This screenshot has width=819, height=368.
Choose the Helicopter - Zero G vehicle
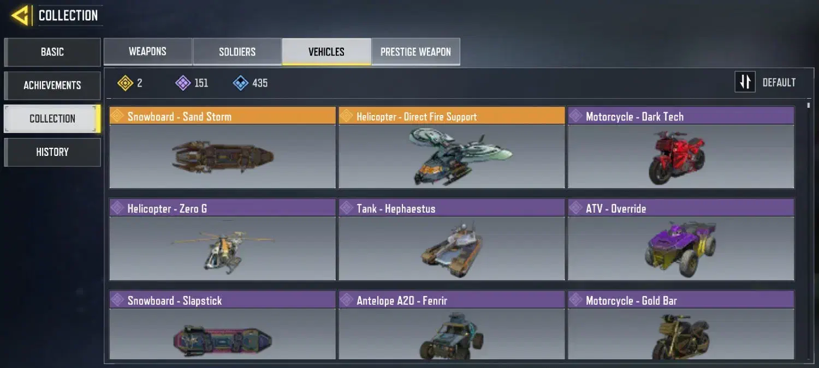[222, 240]
